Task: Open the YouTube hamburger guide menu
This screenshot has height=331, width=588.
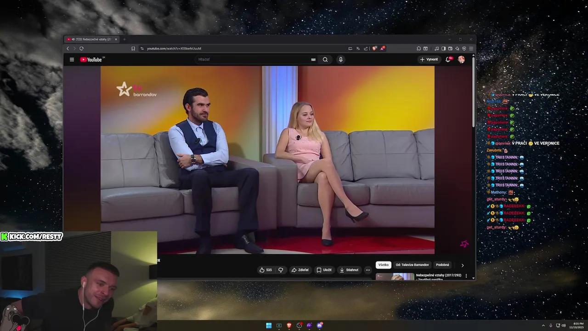Action: [72, 59]
